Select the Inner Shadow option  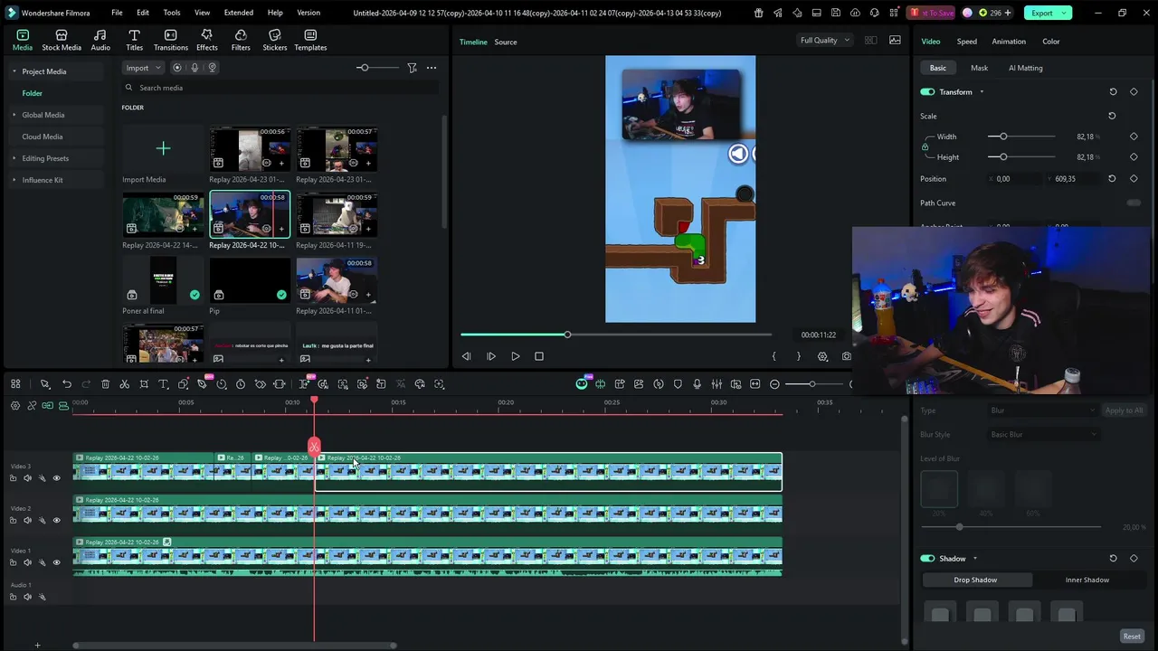[1087, 580]
